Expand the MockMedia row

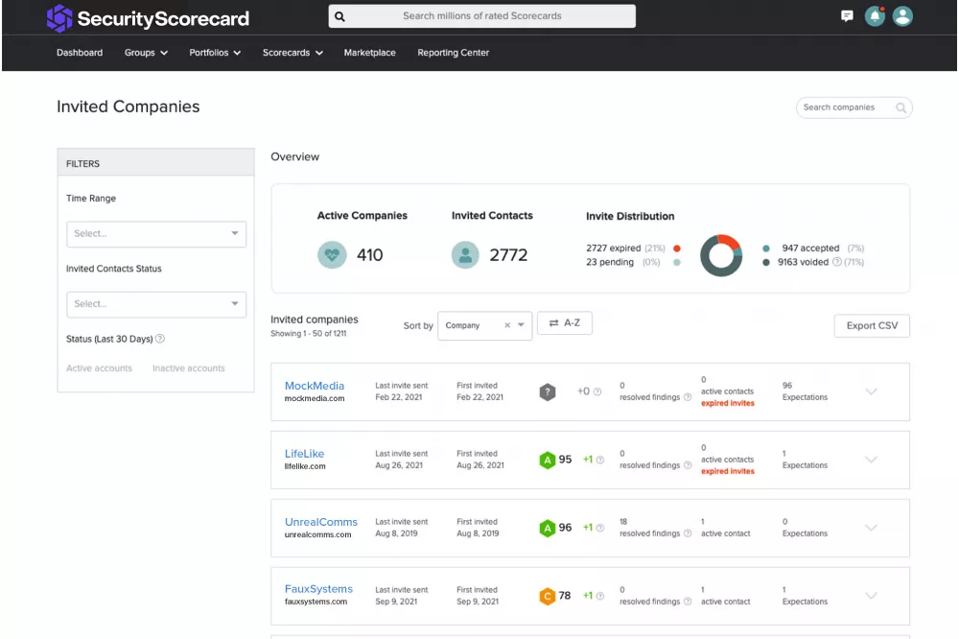[x=871, y=391]
